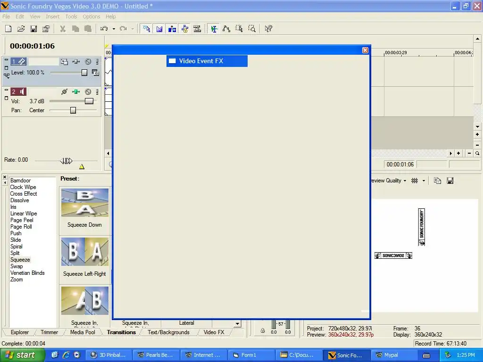
Task: Close the docked window area with X
Action: click(x=5, y=177)
